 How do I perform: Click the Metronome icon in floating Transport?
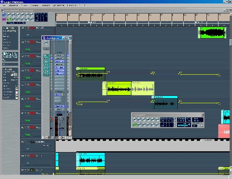coord(157,125)
